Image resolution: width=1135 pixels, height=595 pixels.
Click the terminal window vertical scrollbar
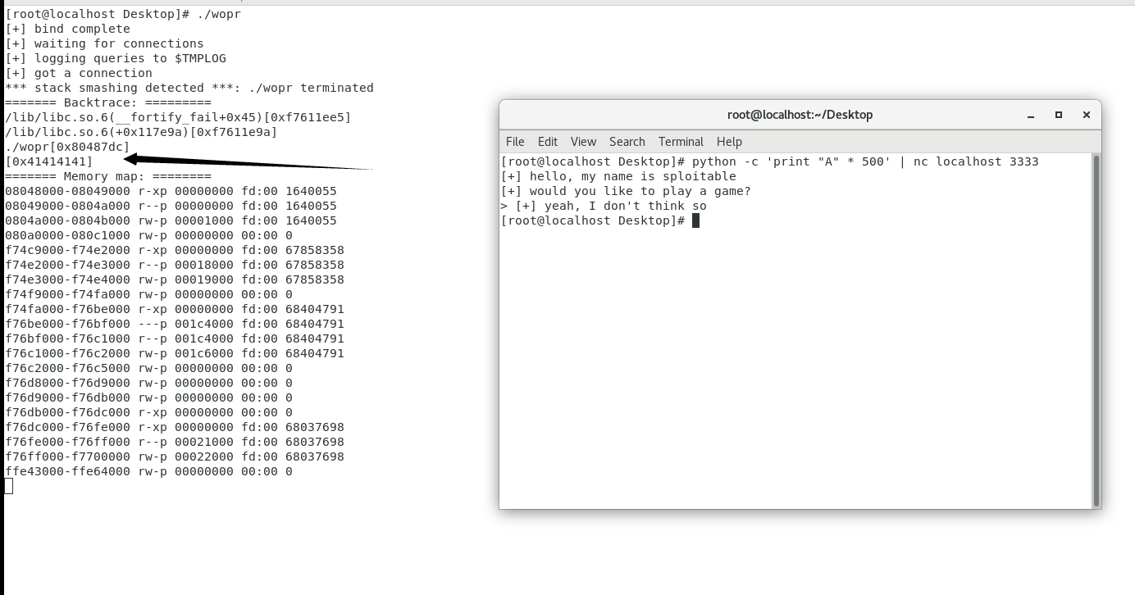1096,330
